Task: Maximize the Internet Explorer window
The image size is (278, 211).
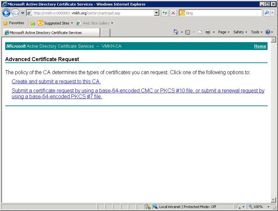Action: click(268, 4)
